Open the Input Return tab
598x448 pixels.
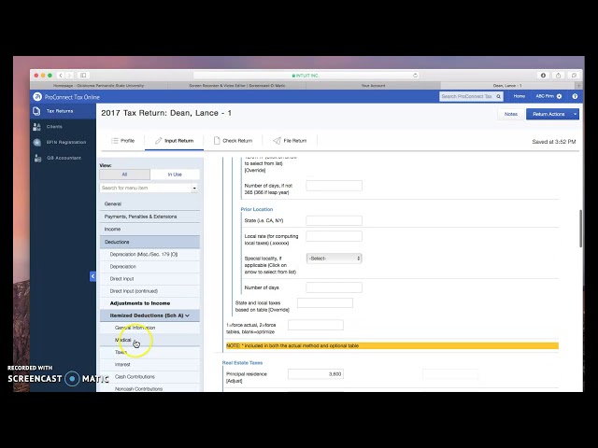[174, 141]
